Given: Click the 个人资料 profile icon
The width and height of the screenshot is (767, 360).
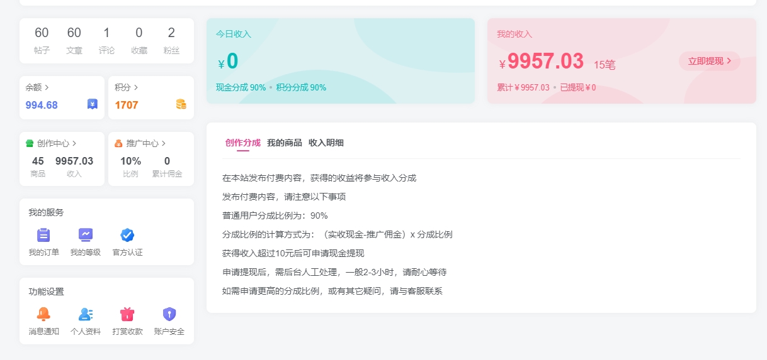Looking at the screenshot, I should (x=86, y=314).
